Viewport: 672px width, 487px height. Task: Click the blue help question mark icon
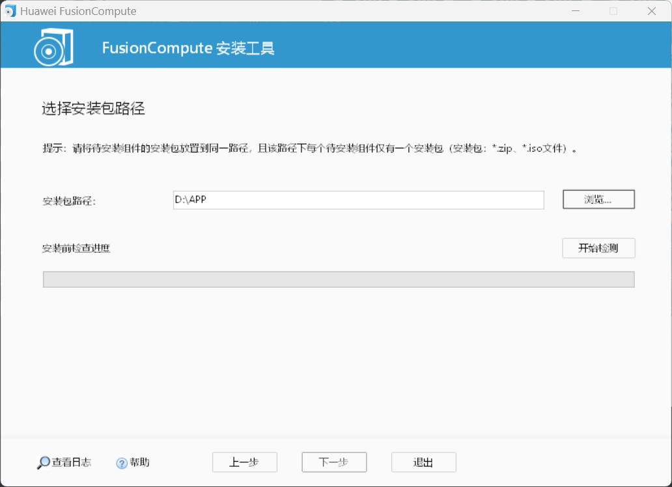122,463
